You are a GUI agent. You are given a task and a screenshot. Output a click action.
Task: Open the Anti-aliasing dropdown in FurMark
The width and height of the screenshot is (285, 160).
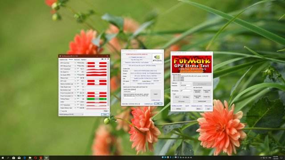click(186, 91)
